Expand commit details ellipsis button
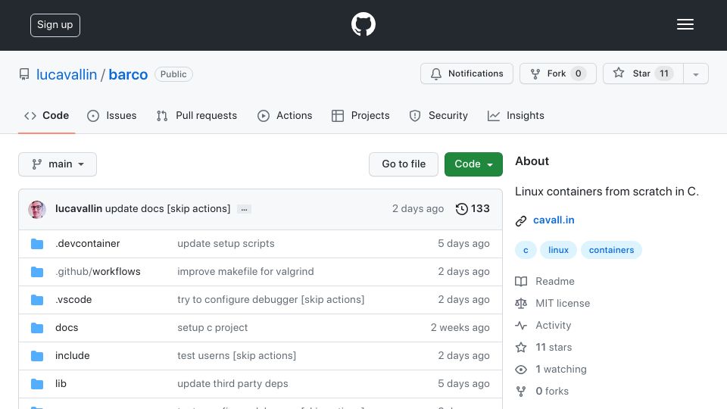This screenshot has width=727, height=409. pos(244,209)
